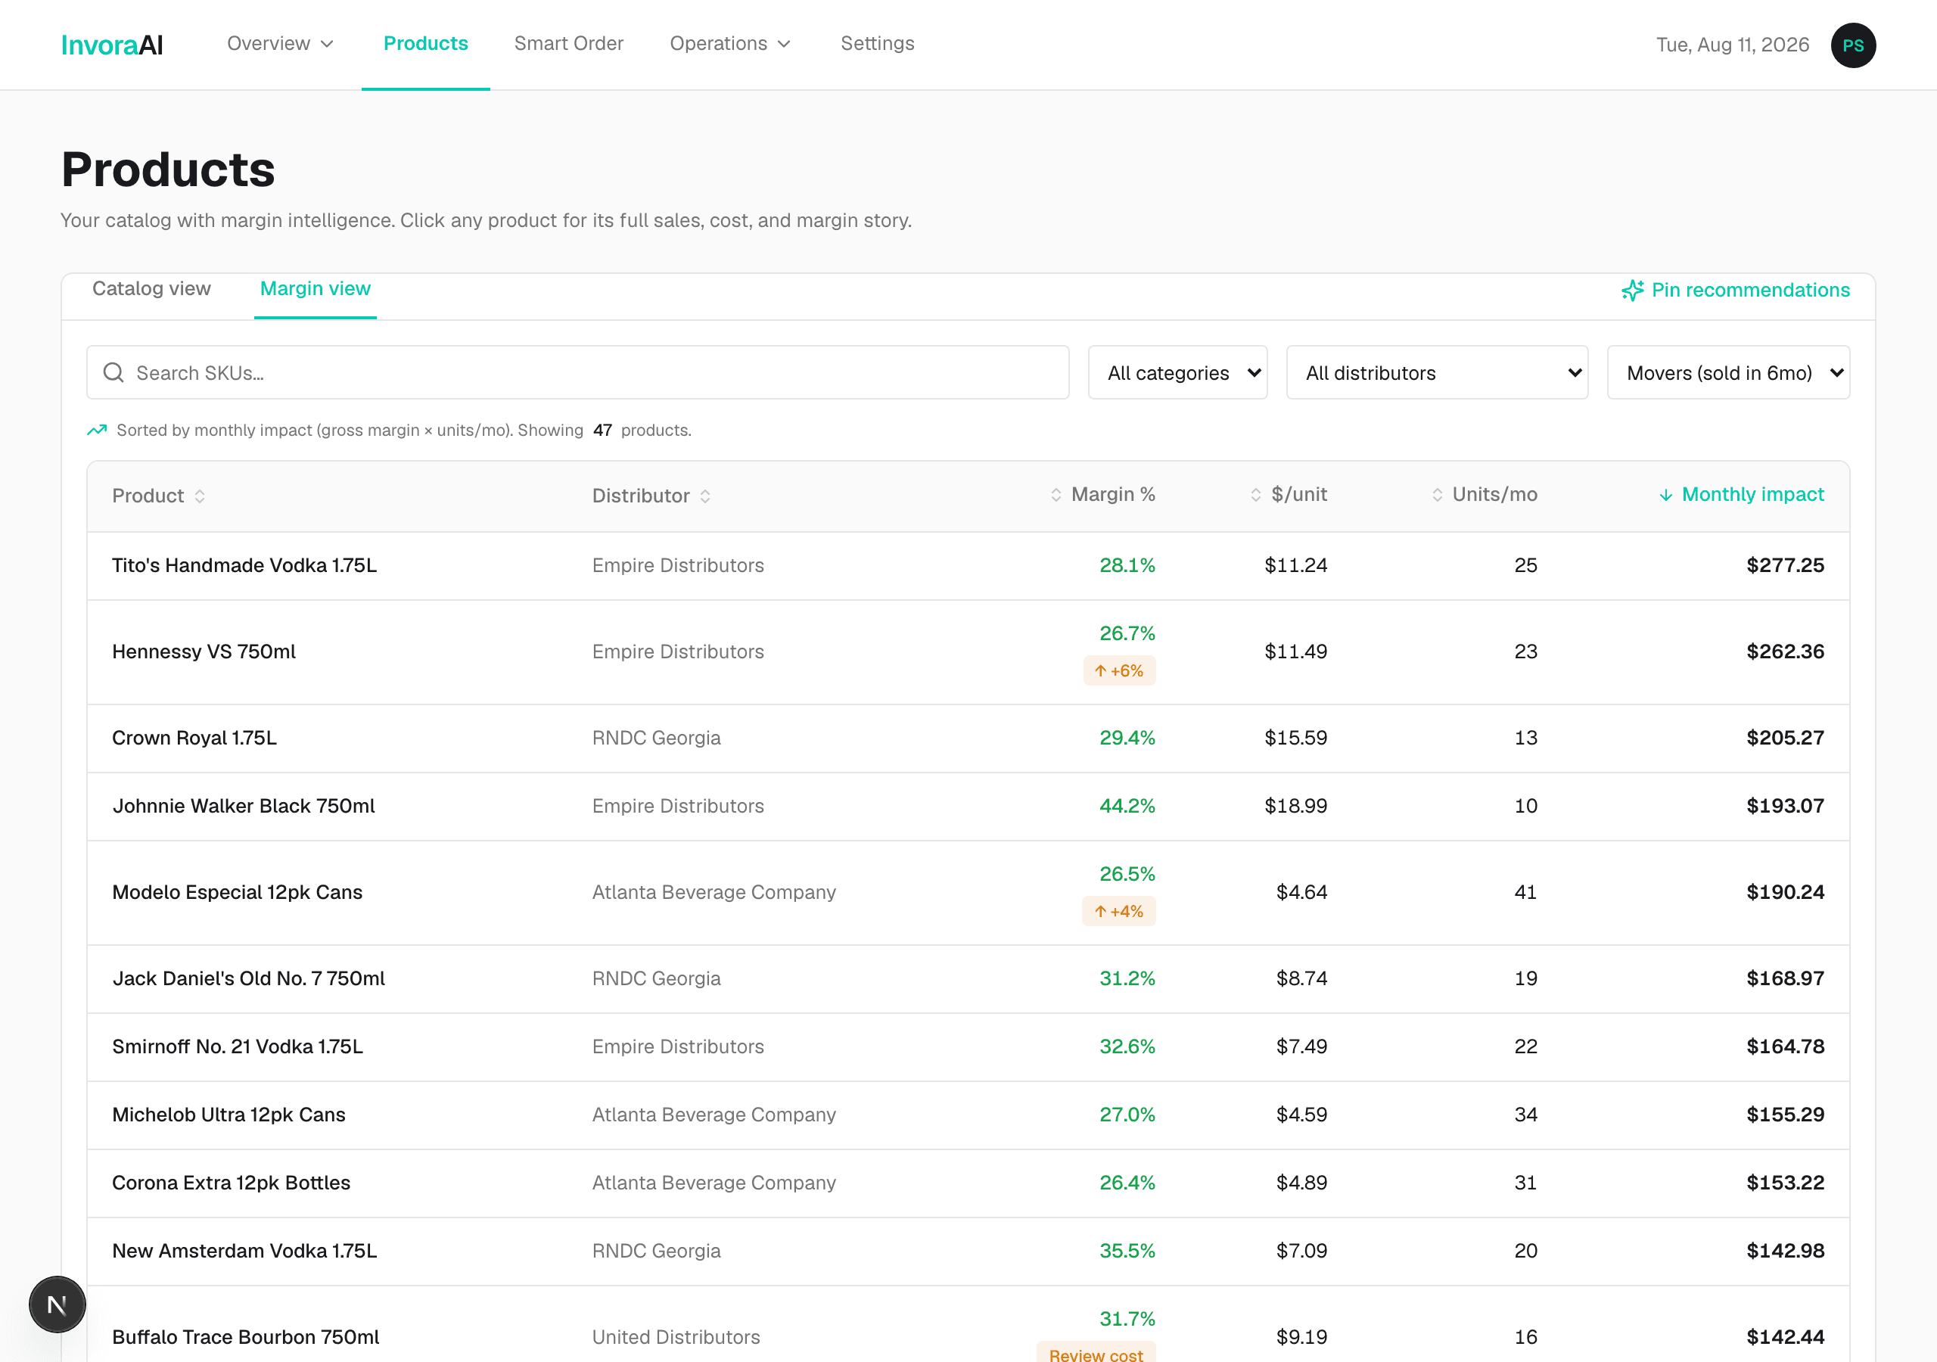Sort by Distributor column header
The image size is (1937, 1362).
(651, 496)
